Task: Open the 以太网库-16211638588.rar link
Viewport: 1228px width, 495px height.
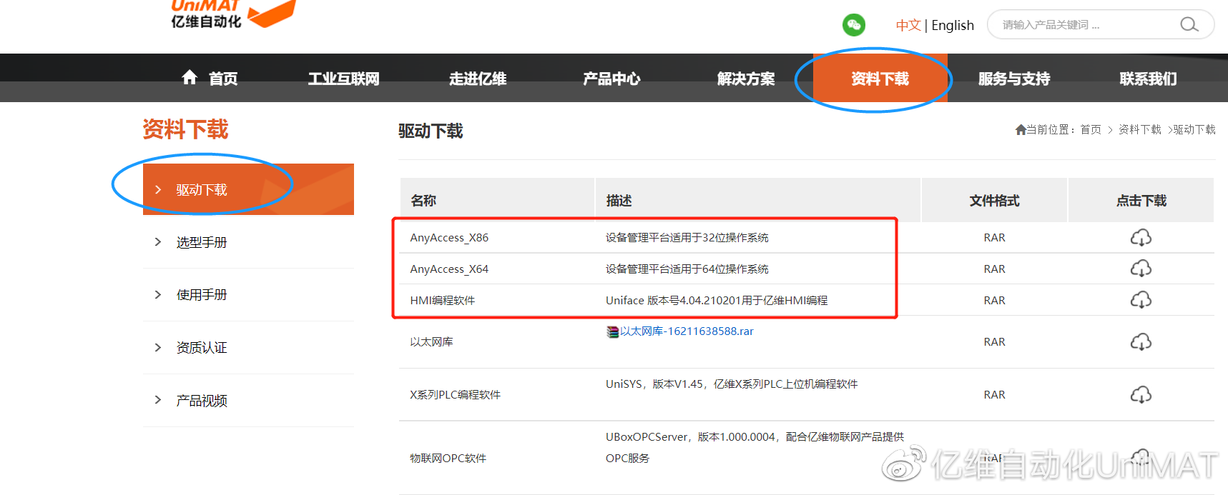Action: [x=687, y=331]
